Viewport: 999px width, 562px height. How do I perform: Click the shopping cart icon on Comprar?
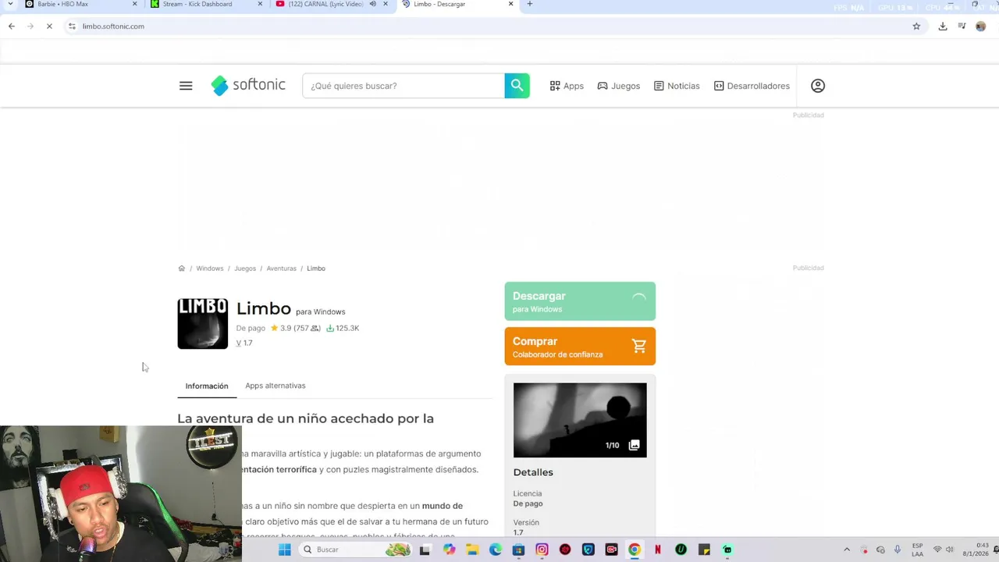tap(639, 347)
